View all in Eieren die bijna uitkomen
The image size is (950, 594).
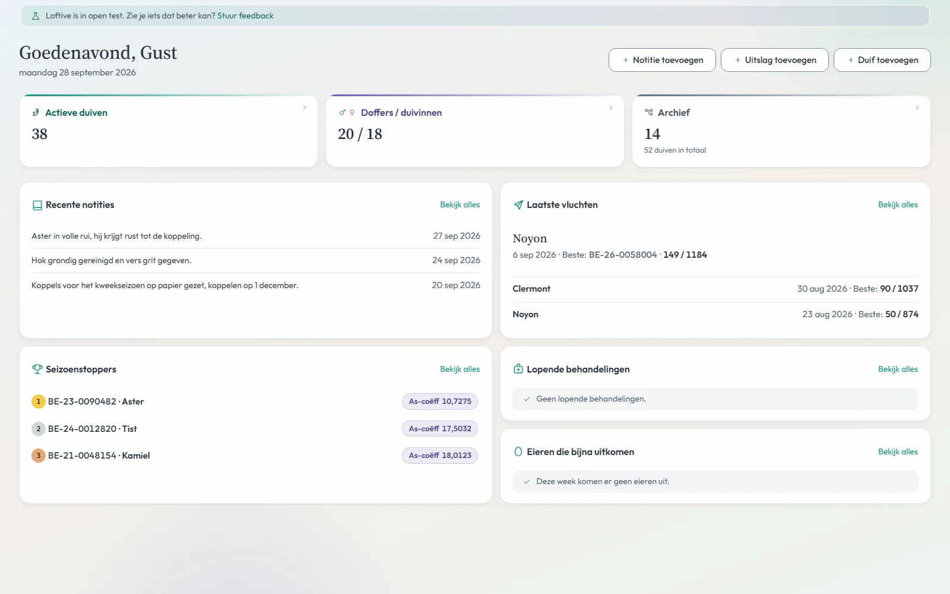pos(898,451)
